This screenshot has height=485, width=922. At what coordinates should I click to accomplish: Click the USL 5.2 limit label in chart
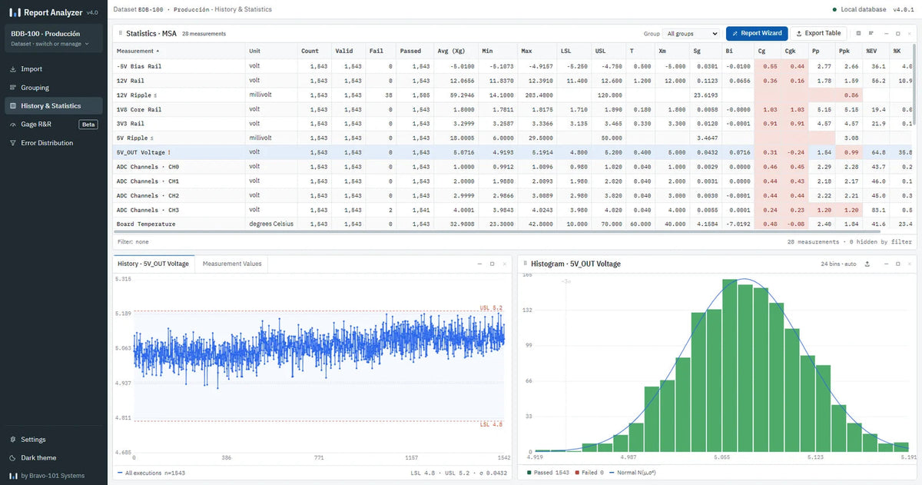click(x=492, y=307)
